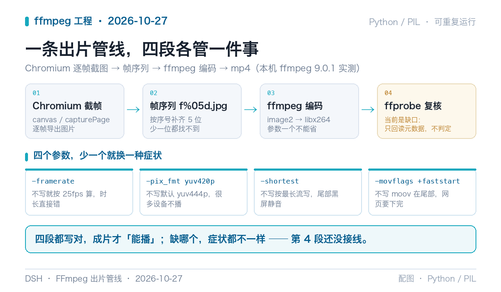
Task: Click the main title "一条出片管线，四段各管一件事"
Action: (142, 49)
